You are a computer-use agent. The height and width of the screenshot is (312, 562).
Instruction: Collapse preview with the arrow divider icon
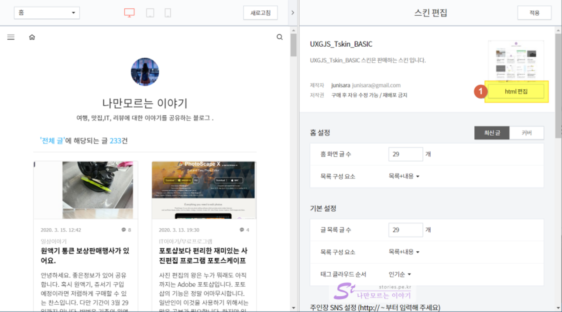[x=293, y=13]
